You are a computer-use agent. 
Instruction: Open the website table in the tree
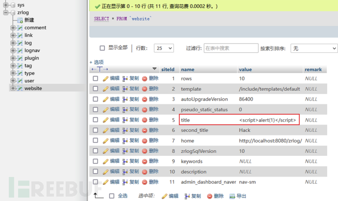click(33, 88)
